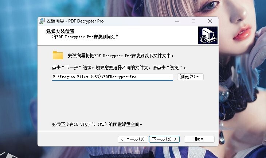Click the 15.3兆字节 disk space notice
Image resolution: width=266 pixels, height=158 pixels.
tap(97, 124)
